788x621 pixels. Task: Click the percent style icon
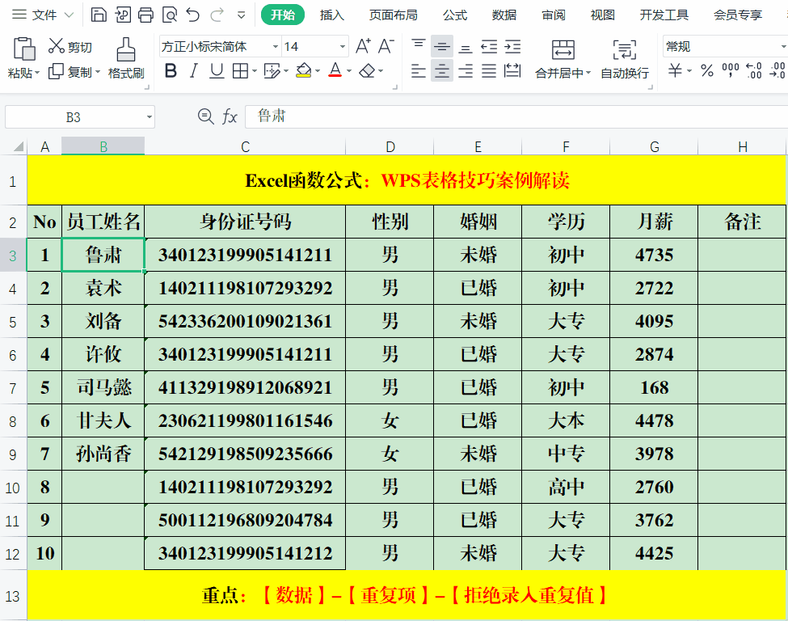[707, 71]
